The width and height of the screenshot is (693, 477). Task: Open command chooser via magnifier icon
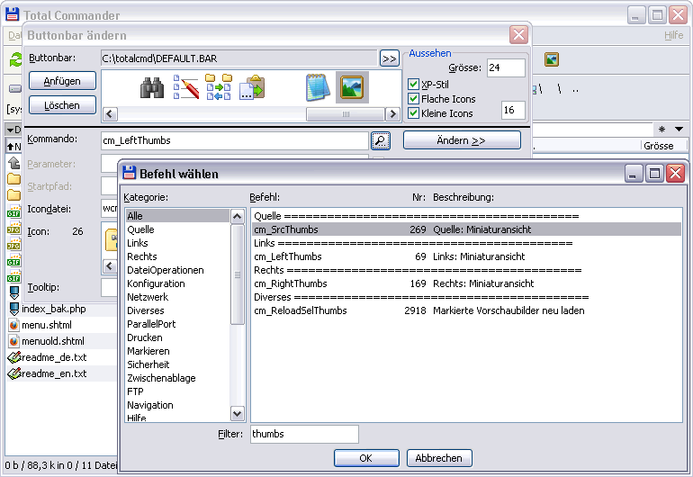click(x=381, y=140)
